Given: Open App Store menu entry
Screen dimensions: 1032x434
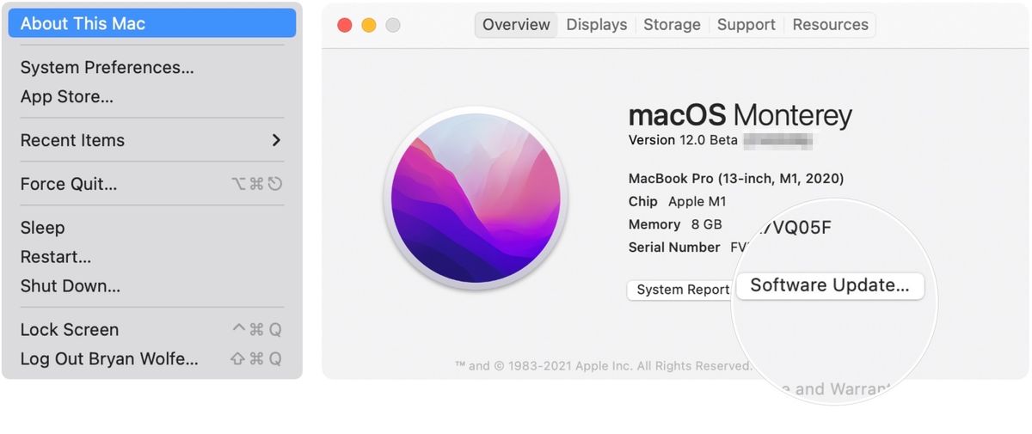Looking at the screenshot, I should [x=152, y=96].
